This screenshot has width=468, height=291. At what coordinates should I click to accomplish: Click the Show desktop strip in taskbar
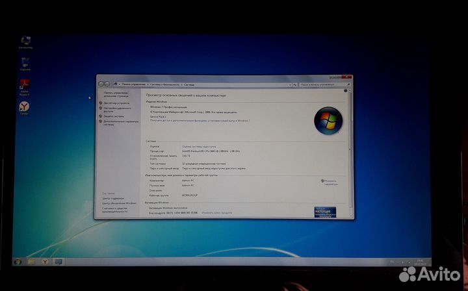pos(429,262)
